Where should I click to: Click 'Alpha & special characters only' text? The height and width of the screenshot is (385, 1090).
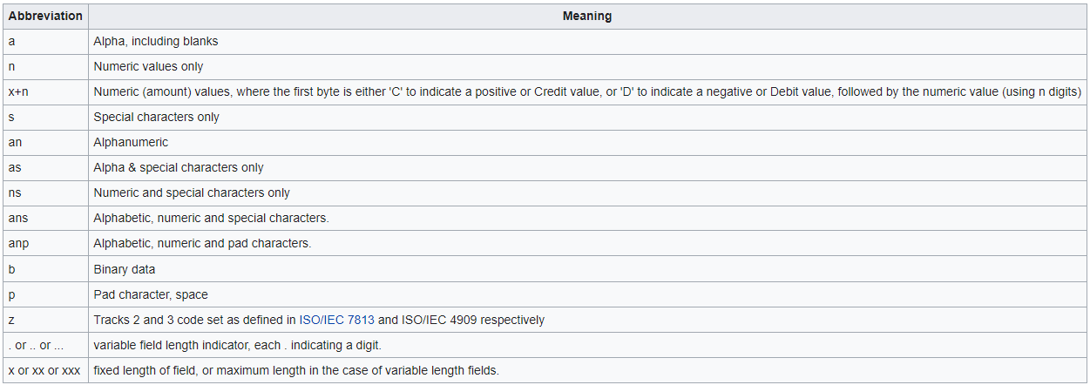(178, 167)
